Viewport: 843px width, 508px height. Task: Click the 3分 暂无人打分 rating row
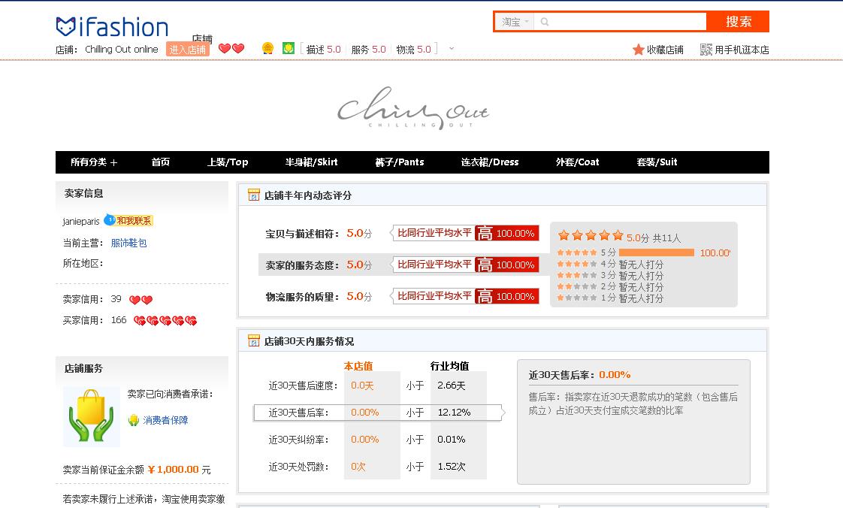[610, 275]
